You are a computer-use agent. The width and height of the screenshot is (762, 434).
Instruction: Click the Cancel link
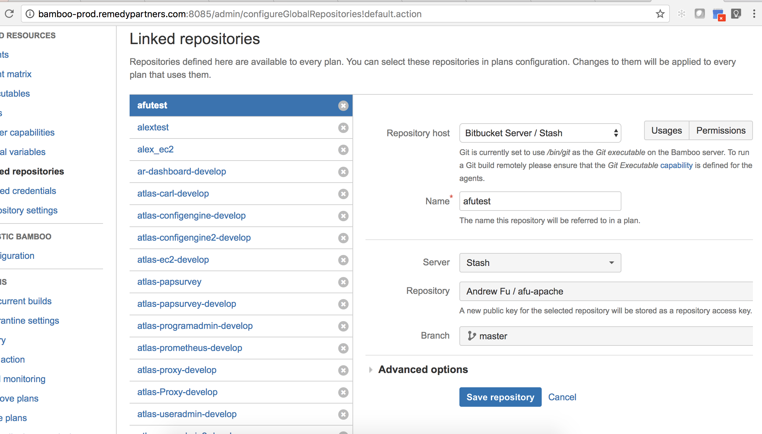562,397
